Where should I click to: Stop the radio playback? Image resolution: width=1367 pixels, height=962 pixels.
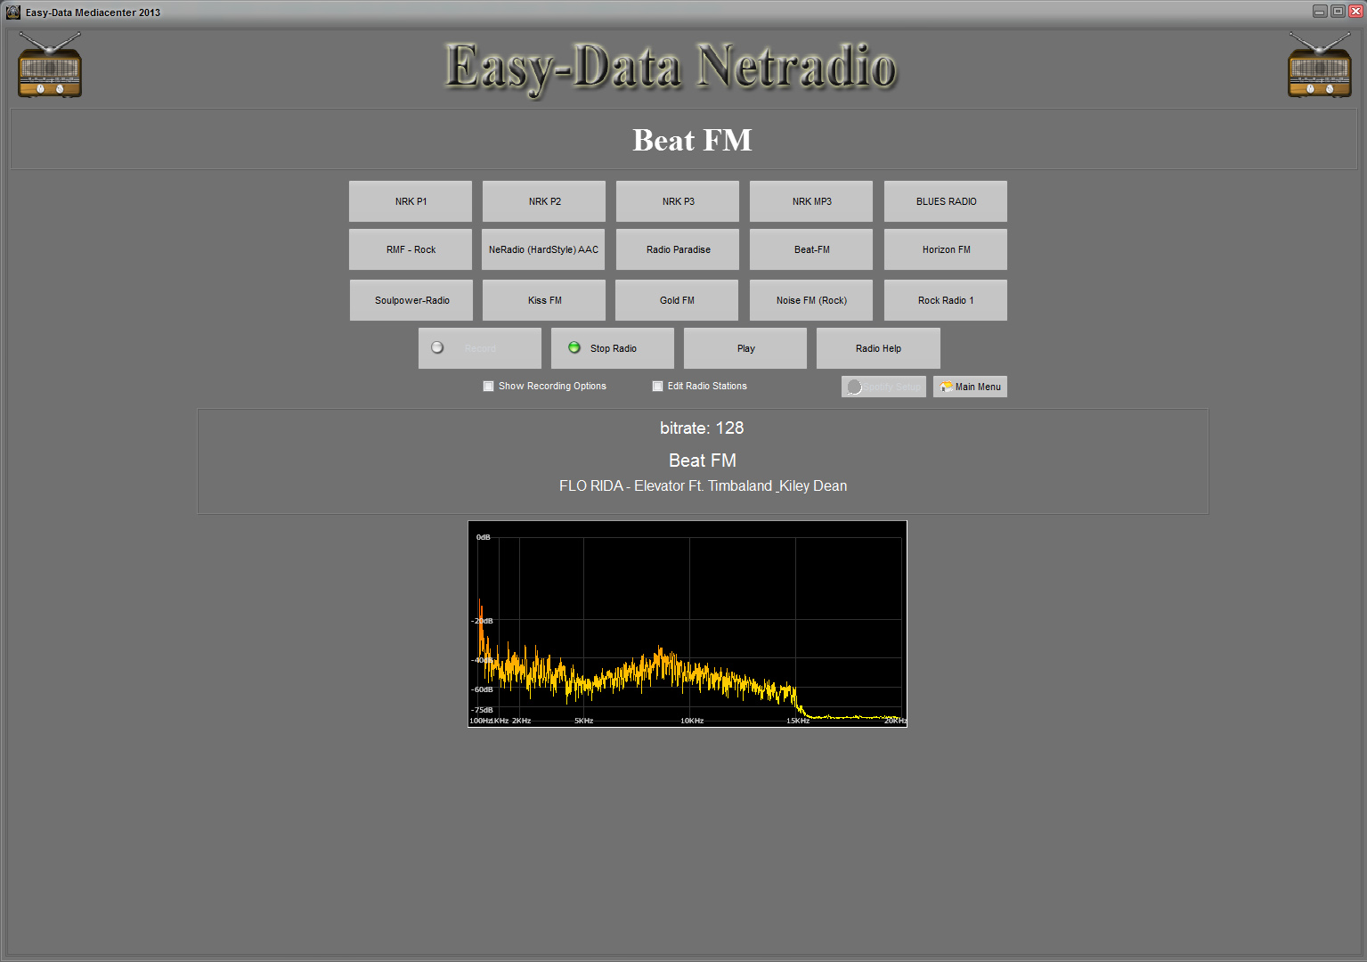tap(613, 348)
